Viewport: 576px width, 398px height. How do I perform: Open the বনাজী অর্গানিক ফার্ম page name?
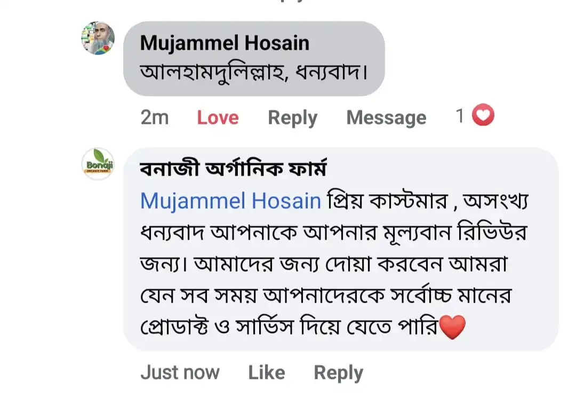pyautogui.click(x=233, y=170)
